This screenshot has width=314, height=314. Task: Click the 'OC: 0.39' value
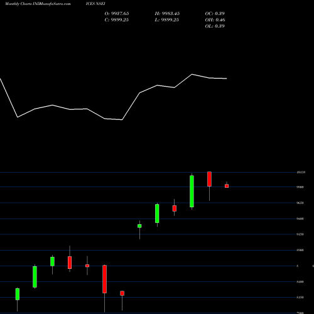215,13
